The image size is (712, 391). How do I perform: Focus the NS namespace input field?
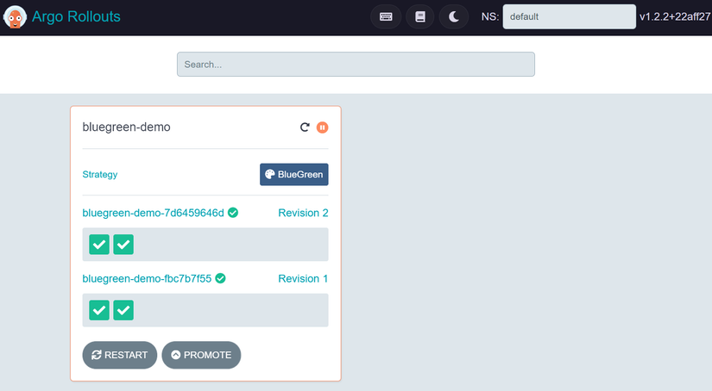569,16
